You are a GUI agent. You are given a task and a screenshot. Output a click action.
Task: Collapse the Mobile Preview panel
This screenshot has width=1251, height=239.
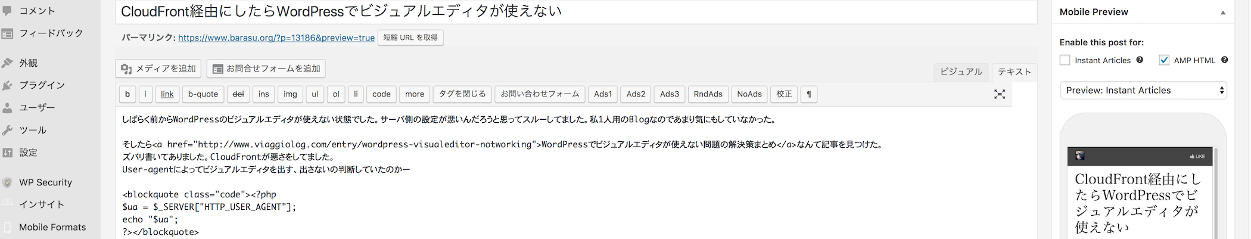click(x=1223, y=13)
